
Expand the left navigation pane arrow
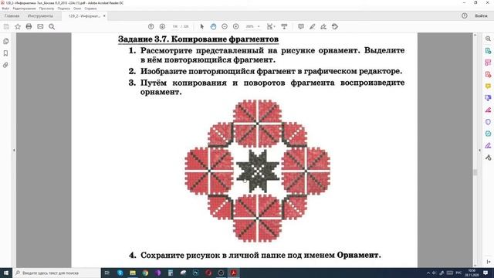[x=14, y=151]
